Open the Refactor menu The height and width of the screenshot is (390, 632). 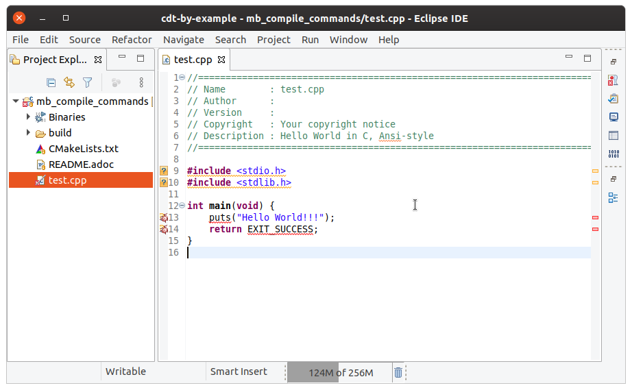[132, 40]
